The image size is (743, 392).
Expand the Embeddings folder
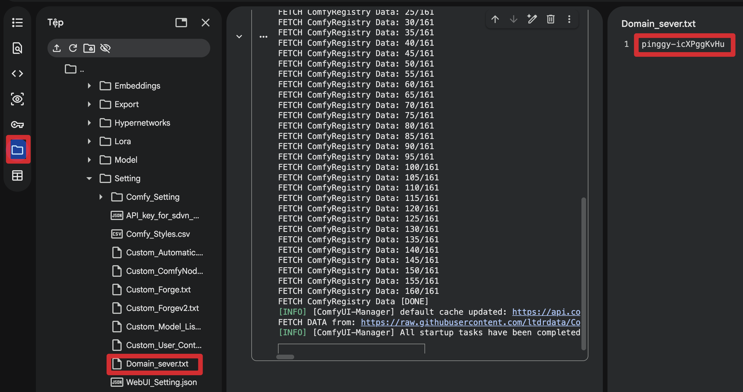[x=89, y=86]
